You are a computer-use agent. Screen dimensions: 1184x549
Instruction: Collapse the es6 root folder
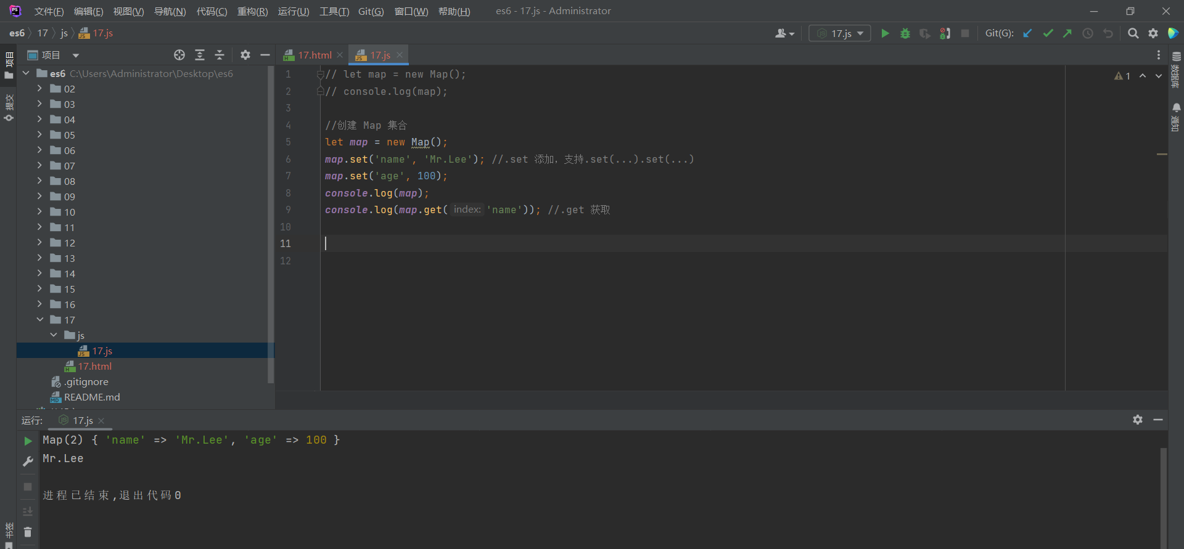[x=26, y=73]
